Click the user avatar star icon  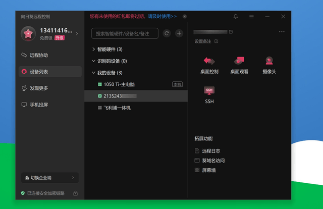tap(28, 34)
